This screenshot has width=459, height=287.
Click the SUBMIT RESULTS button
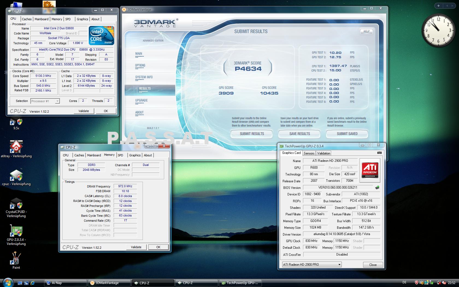coord(252,134)
